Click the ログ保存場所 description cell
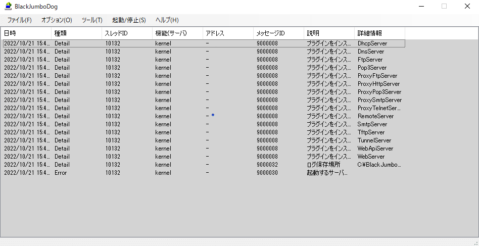The height and width of the screenshot is (246, 479). (x=323, y=165)
